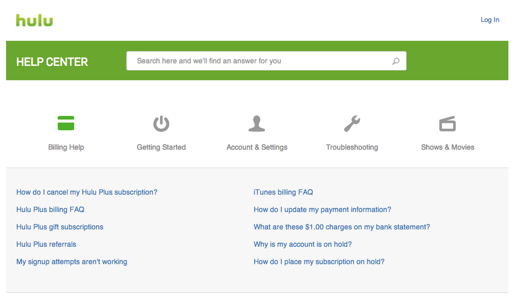Open Troubleshooting via the wrench icon

352,123
